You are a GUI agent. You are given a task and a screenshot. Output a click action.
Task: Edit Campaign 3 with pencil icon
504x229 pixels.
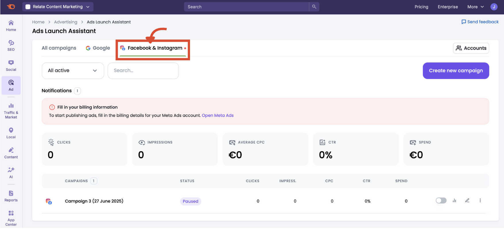click(x=467, y=201)
